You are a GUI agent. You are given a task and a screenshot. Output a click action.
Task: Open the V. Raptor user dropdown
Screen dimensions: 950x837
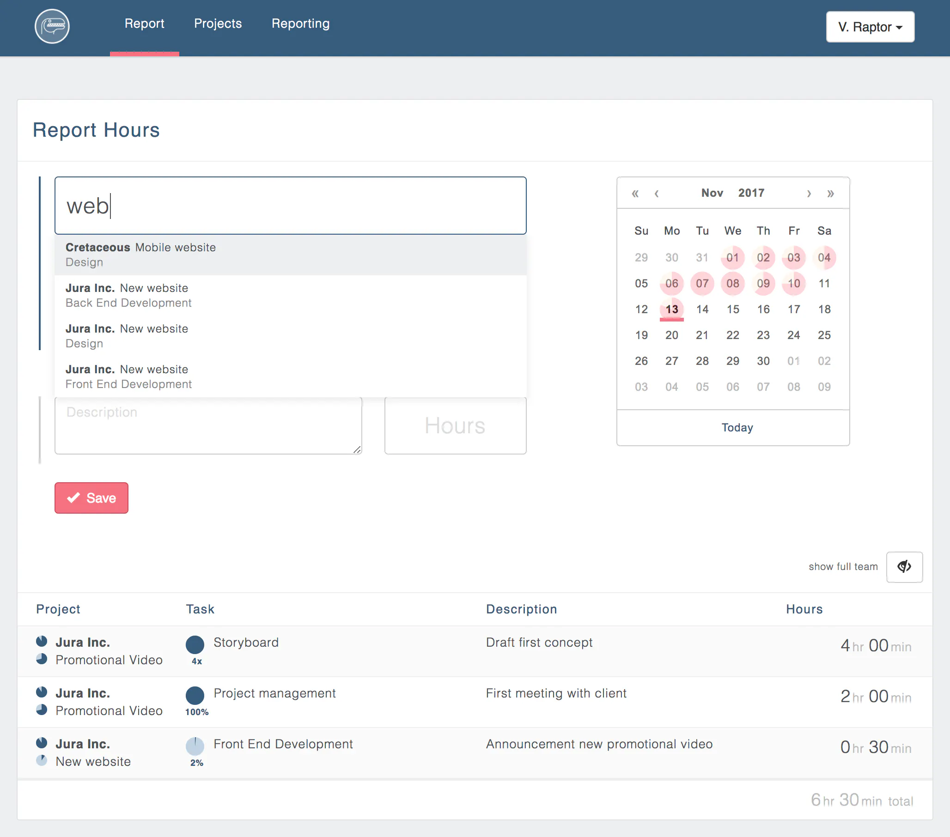(x=870, y=27)
